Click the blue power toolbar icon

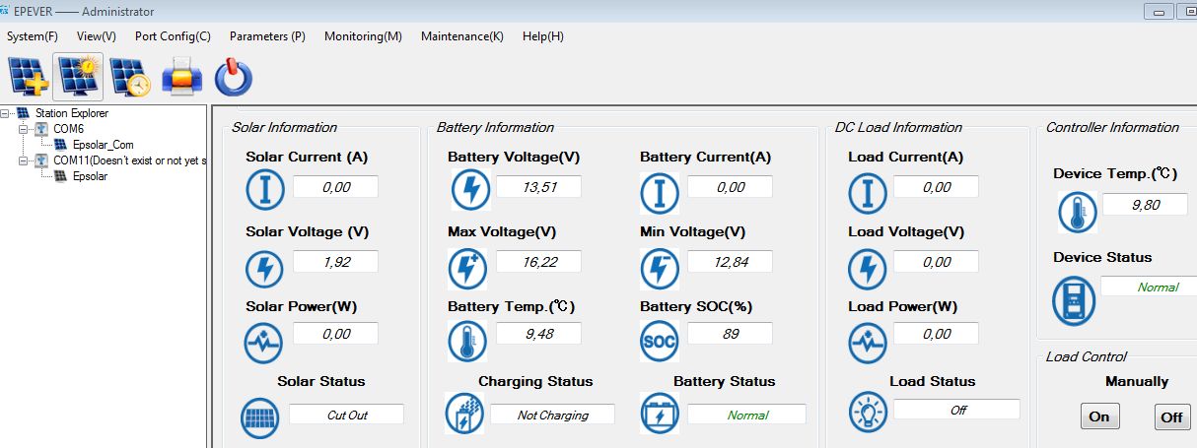tap(234, 78)
